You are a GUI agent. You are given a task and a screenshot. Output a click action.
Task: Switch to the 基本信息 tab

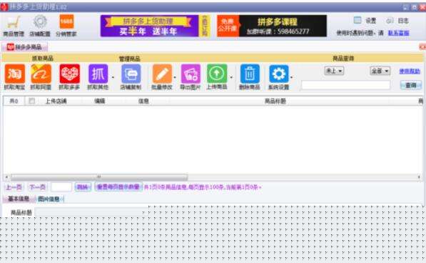point(19,199)
